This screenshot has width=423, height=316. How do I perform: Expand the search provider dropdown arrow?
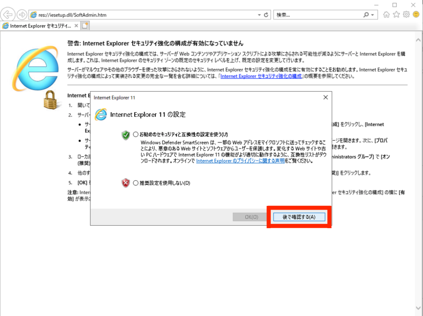[x=373, y=15]
